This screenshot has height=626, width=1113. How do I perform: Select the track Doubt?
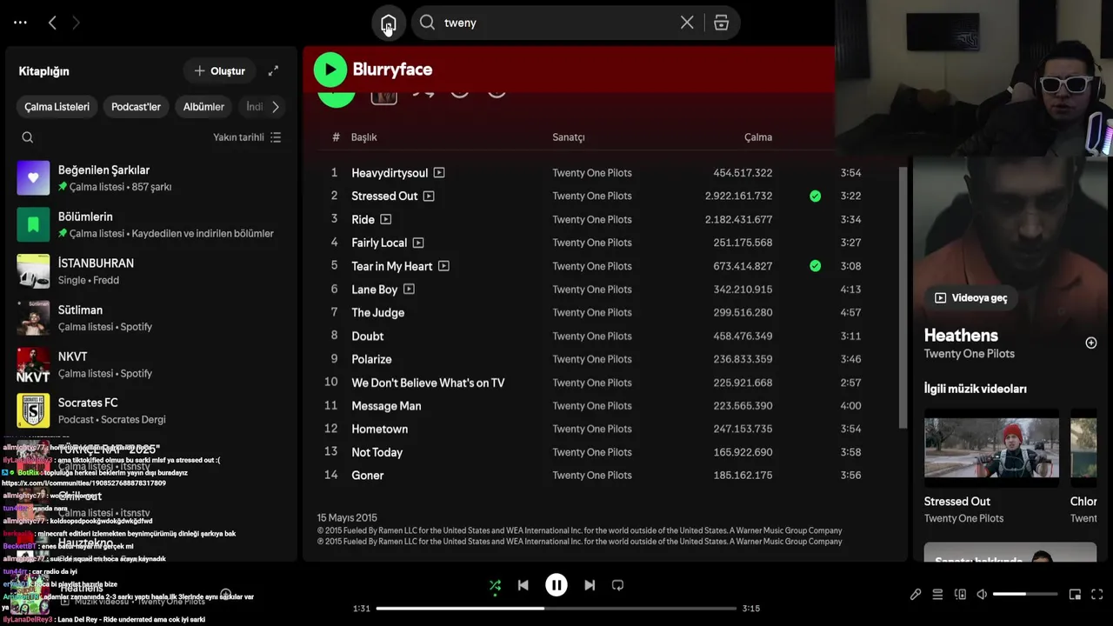[367, 336]
